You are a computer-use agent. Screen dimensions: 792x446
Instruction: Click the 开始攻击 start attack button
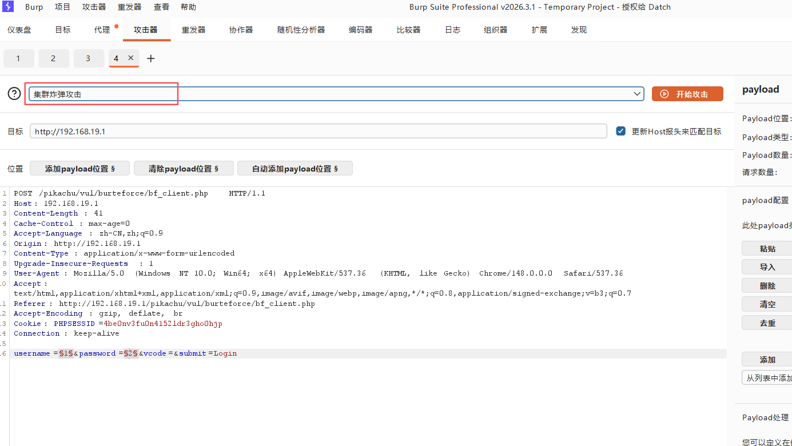coord(687,94)
